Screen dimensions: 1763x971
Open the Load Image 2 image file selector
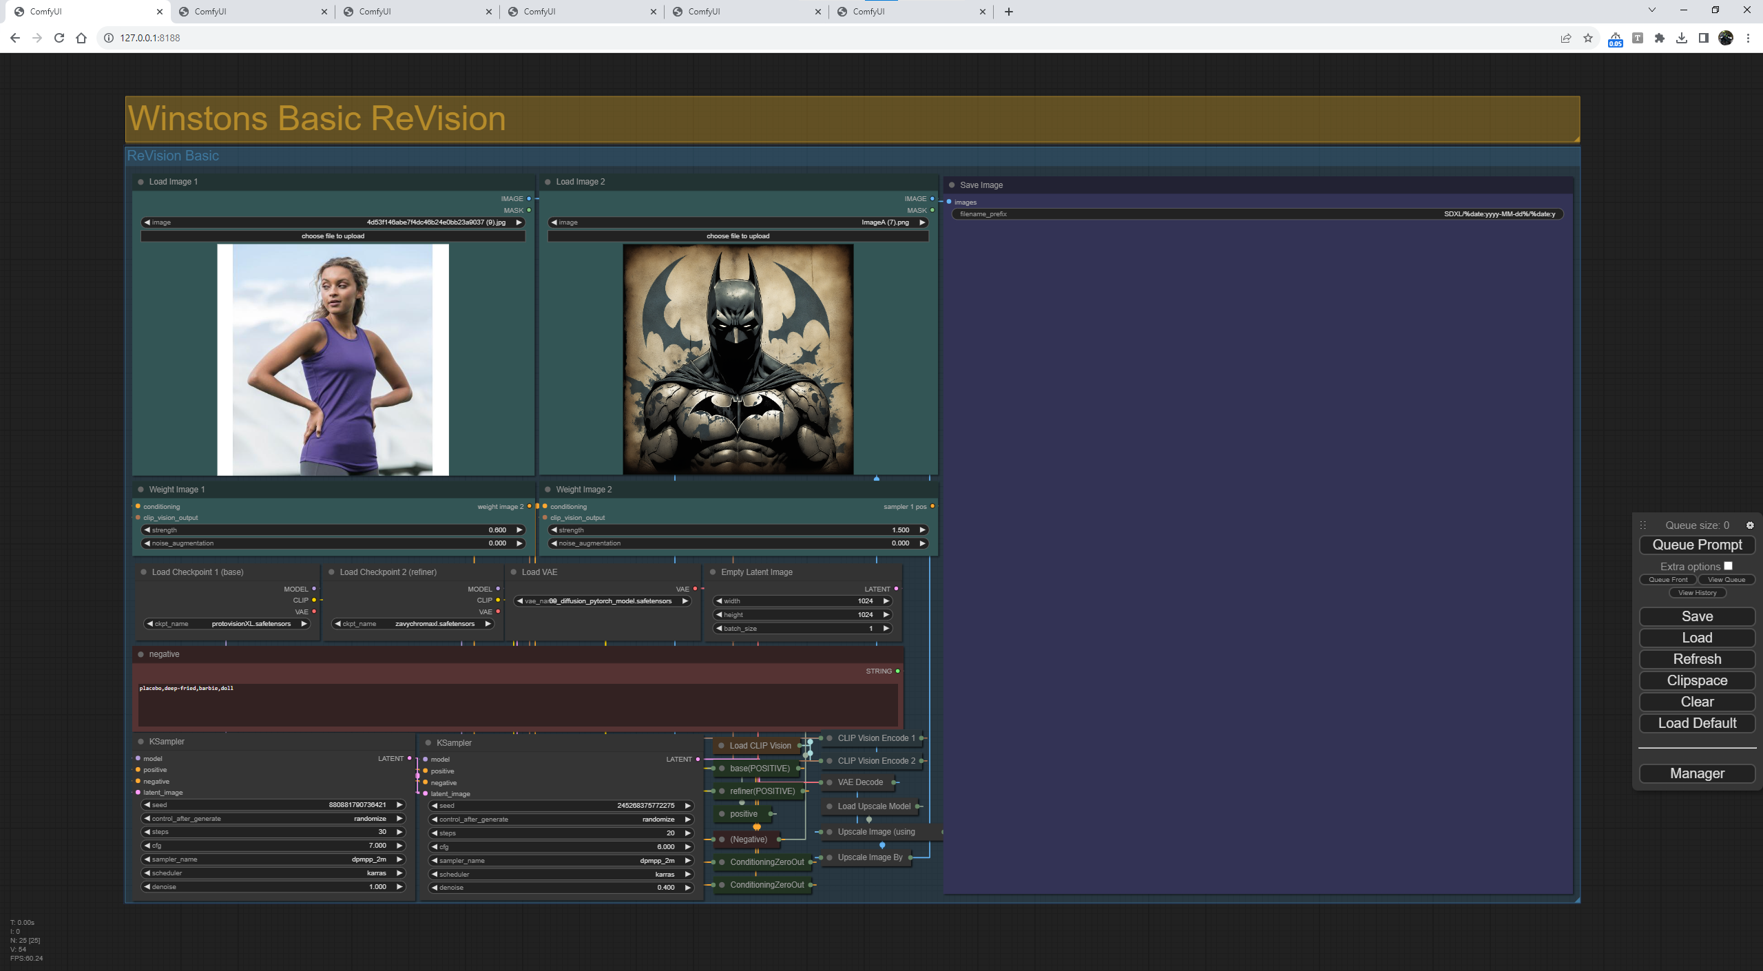[738, 222]
